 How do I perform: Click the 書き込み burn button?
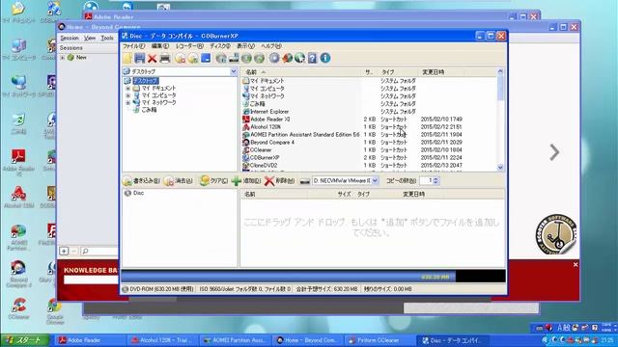pyautogui.click(x=141, y=180)
